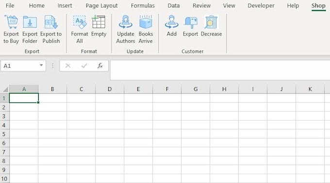The height and width of the screenshot is (183, 330).
Task: Select row 6 header
Action: pyautogui.click(x=4, y=143)
